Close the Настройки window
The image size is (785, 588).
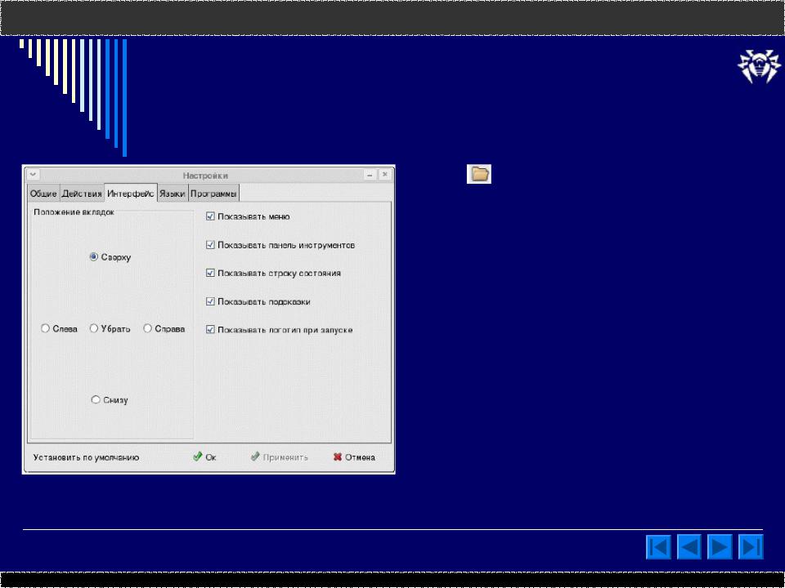click(384, 175)
